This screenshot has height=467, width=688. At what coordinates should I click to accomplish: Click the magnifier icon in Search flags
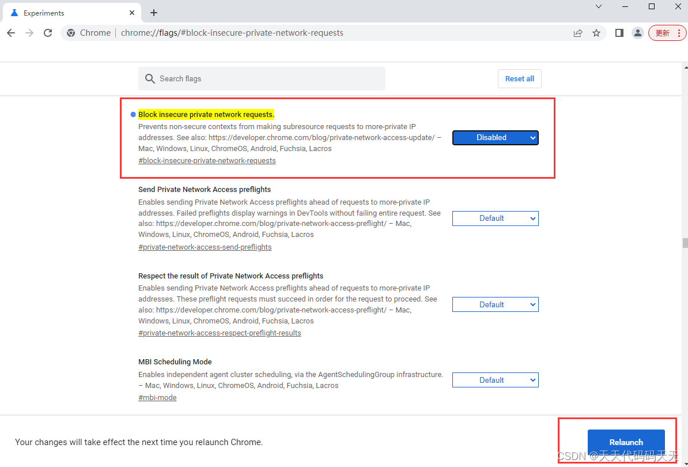tap(150, 78)
